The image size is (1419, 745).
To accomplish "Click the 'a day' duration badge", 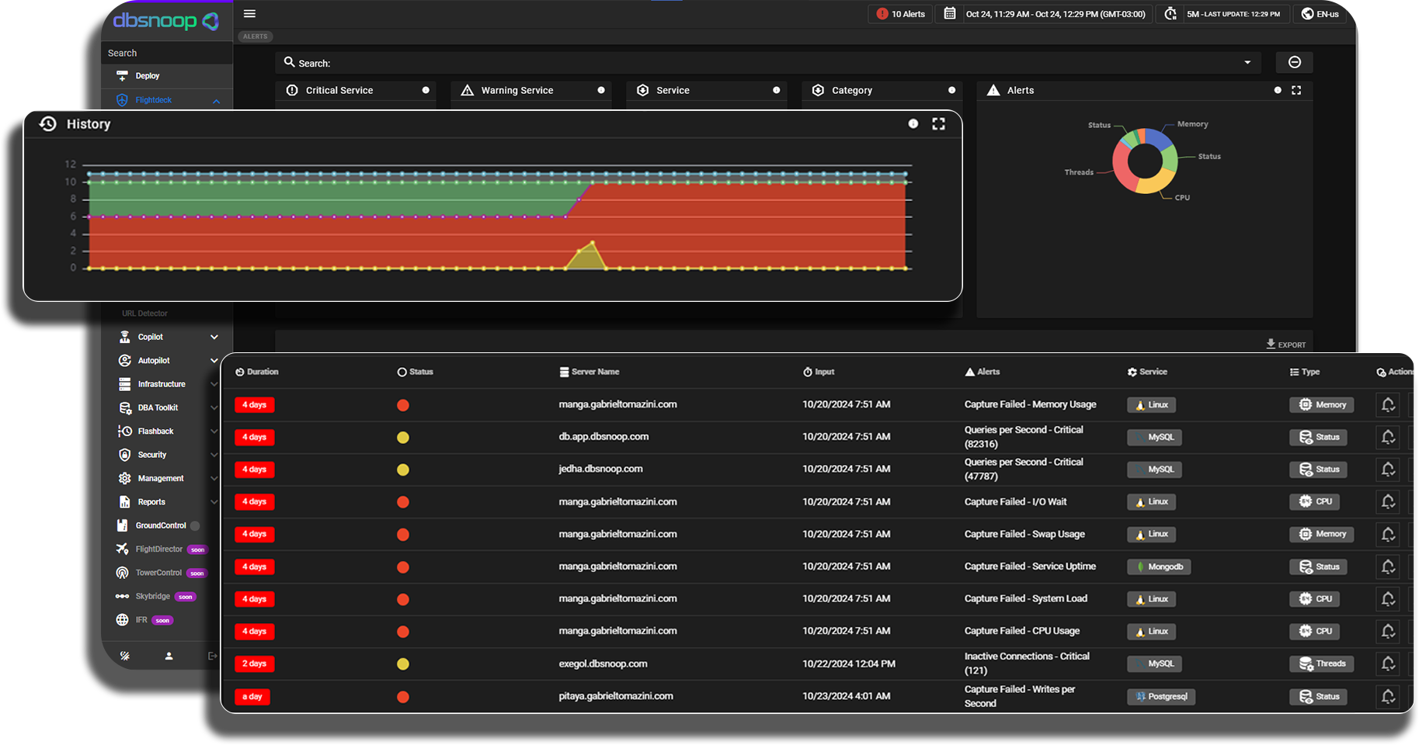I will 252,696.
